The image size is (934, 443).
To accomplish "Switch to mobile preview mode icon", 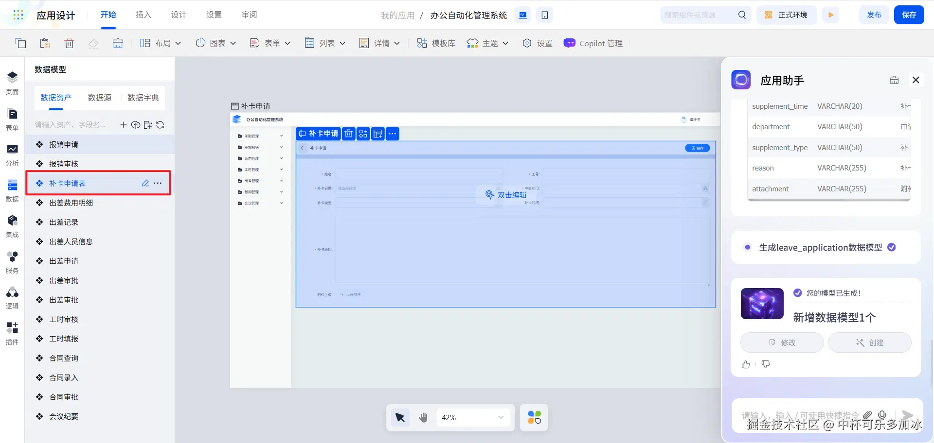I will [545, 15].
